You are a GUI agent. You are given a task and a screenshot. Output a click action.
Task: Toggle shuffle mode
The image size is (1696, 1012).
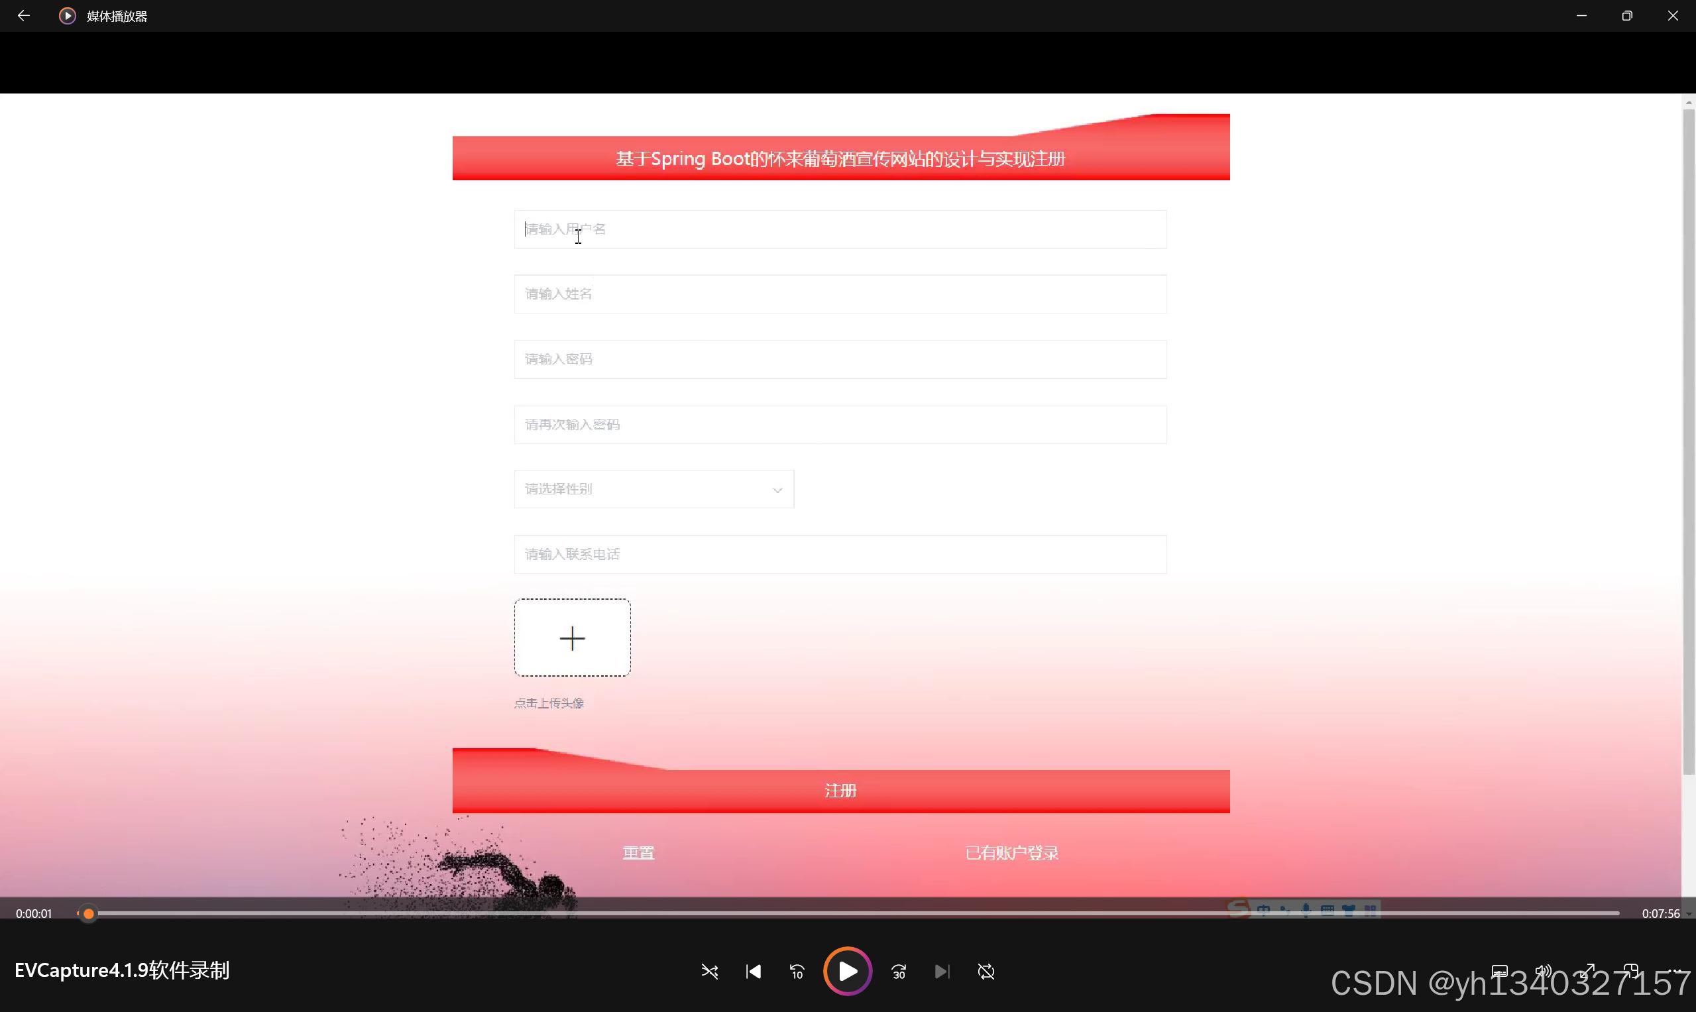point(709,971)
